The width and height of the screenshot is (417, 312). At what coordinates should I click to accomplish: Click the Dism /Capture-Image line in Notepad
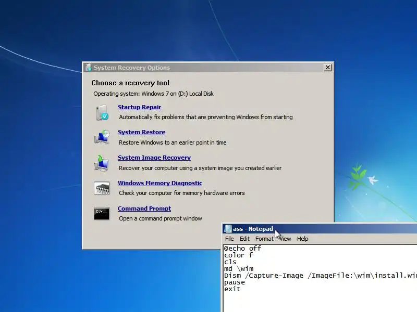pyautogui.click(x=320, y=276)
